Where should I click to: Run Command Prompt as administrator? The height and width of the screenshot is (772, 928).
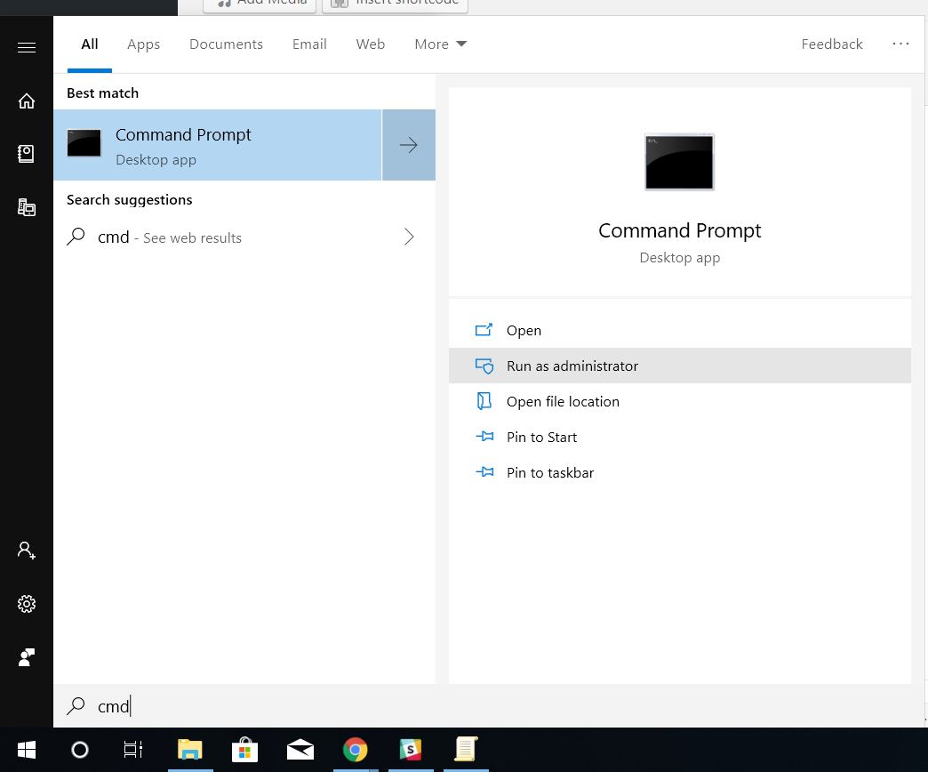[x=572, y=366]
